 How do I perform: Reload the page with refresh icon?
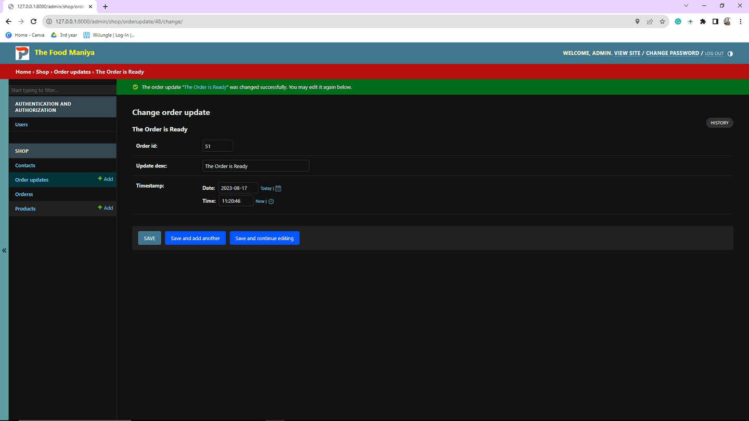point(33,21)
